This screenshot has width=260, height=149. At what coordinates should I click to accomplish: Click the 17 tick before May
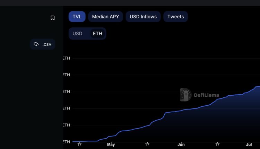pyautogui.click(x=79, y=144)
